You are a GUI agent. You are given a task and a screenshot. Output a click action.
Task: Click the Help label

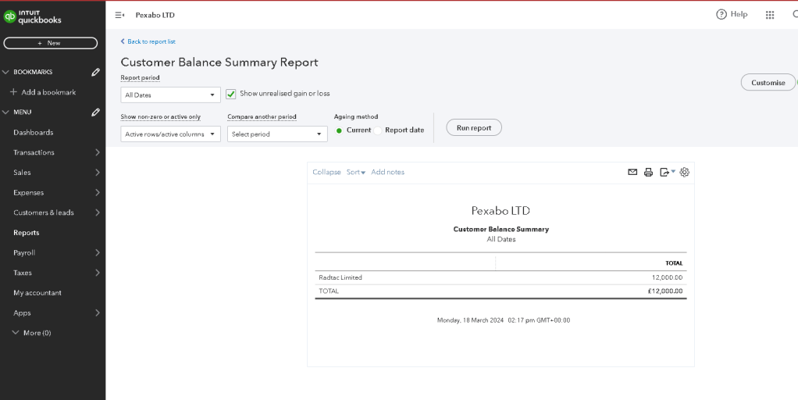click(739, 14)
